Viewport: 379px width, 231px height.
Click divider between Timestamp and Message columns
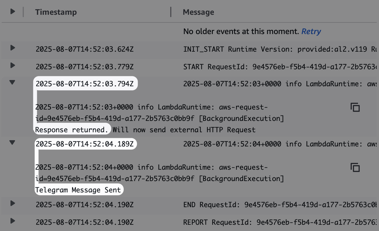click(x=171, y=12)
